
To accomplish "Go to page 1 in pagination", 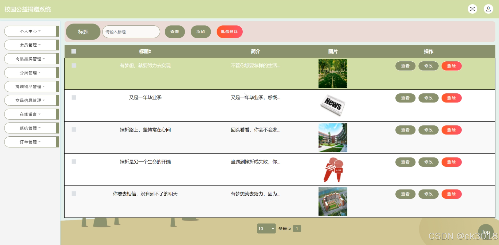I will [297, 228].
